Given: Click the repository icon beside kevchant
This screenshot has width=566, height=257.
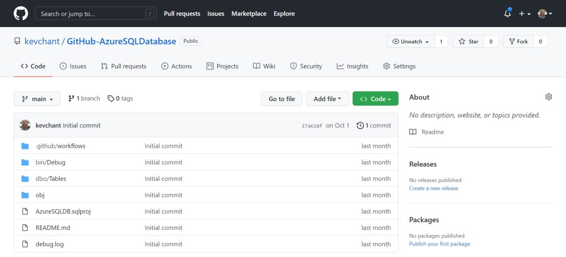Looking at the screenshot, I should (x=17, y=41).
